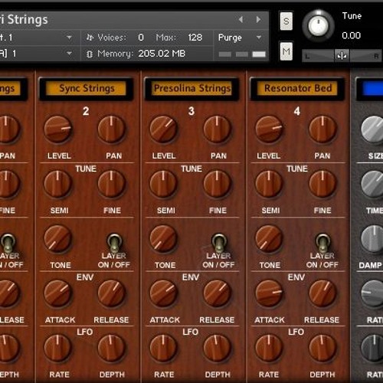Viewport: 383px width, 383px height.
Task: Click layer 4 LFO DEPTH knob
Action: [x=322, y=348]
